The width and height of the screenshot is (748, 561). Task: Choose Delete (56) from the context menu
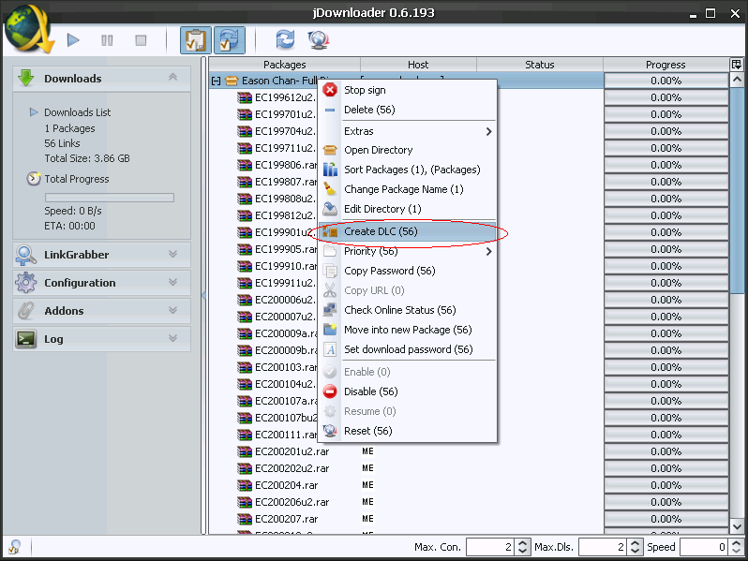[408, 110]
